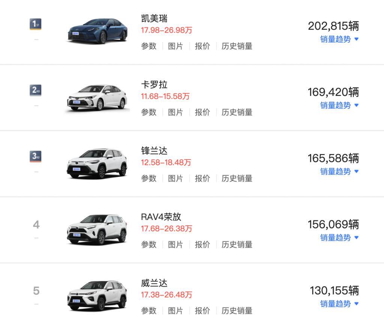Click the 2nd place rank badge icon
This screenshot has width=384, height=328.
[36, 90]
